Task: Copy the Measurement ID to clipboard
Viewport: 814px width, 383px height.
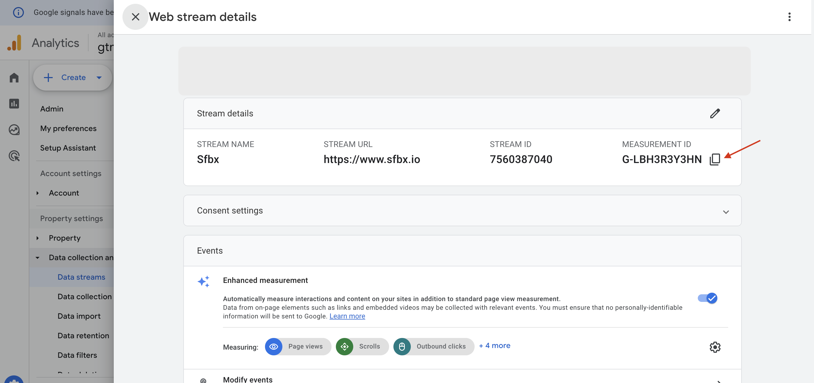Action: tap(714, 159)
